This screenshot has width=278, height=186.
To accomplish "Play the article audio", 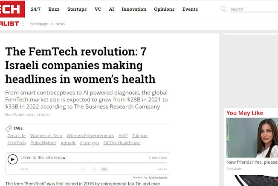I will 13,159.
